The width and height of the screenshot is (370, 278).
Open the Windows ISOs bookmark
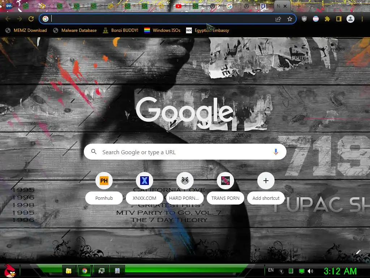coord(162,30)
